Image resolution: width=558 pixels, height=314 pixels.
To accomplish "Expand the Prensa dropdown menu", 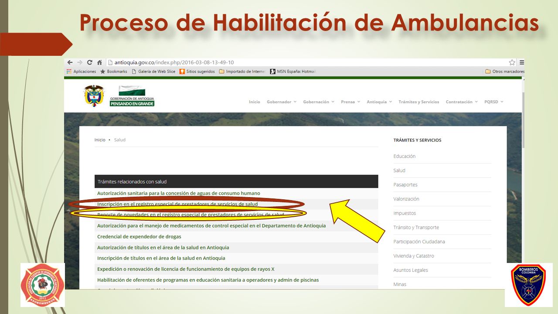I will click(350, 102).
